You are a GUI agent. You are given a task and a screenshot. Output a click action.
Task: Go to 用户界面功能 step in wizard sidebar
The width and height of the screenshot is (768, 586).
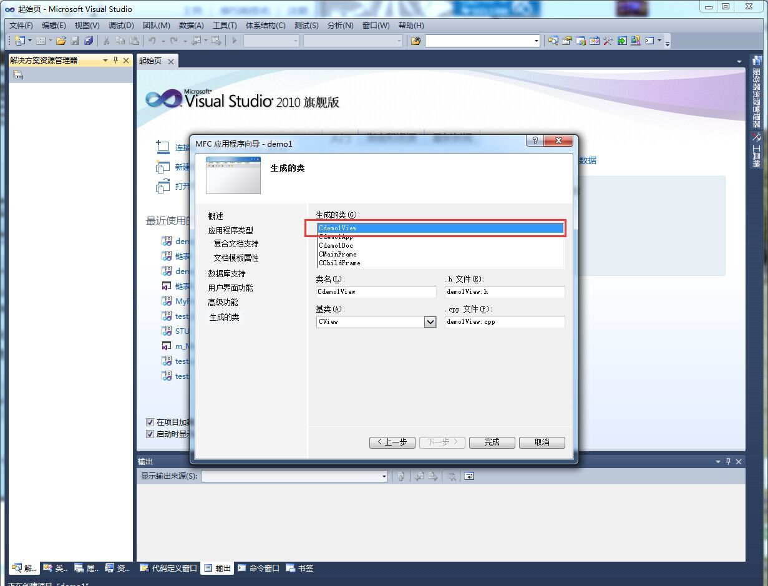[231, 288]
